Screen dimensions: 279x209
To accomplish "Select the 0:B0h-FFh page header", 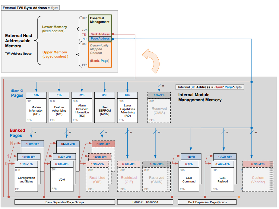I will click(258, 164).
